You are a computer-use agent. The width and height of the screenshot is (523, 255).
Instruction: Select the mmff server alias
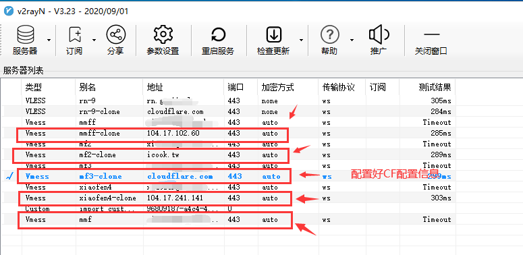click(x=87, y=122)
